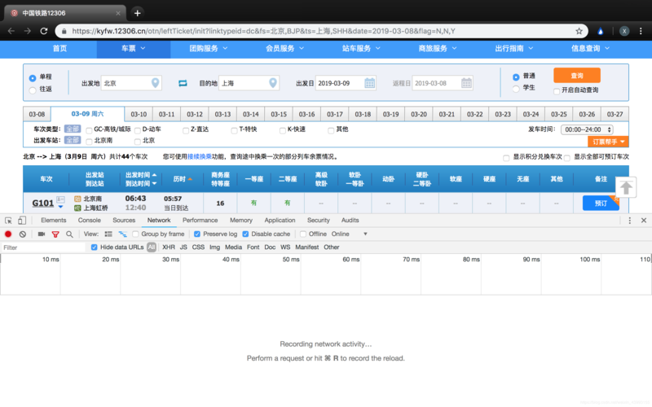
Task: Toggle DevTools device toolbar icon
Action: point(22,221)
